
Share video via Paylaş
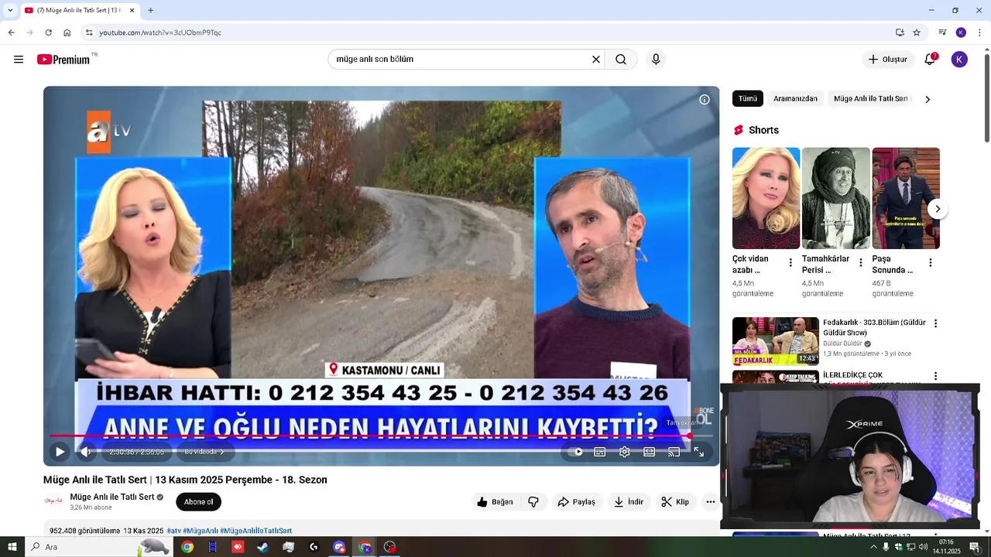577,502
